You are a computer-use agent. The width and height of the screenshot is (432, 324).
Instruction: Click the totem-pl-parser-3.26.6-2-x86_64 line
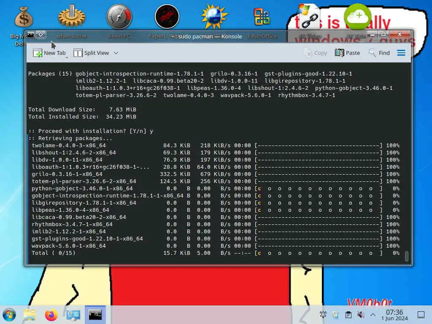coord(216,181)
